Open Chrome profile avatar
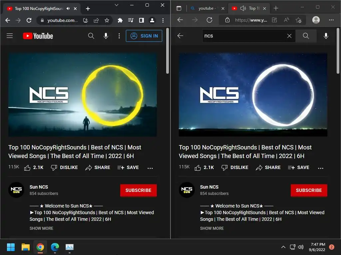The height and width of the screenshot is (255, 341). (152, 20)
